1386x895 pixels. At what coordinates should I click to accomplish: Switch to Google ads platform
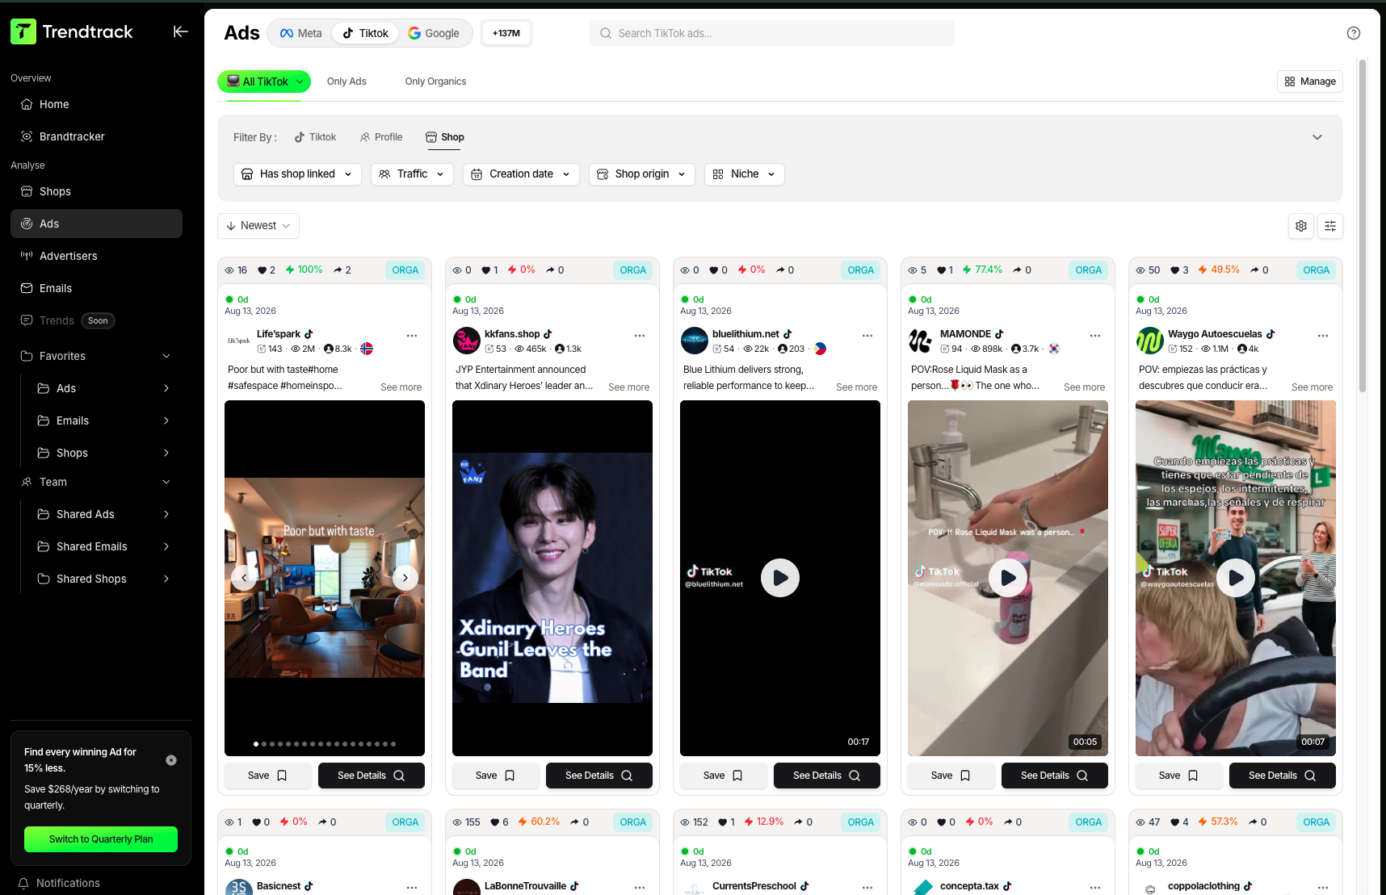pyautogui.click(x=434, y=33)
